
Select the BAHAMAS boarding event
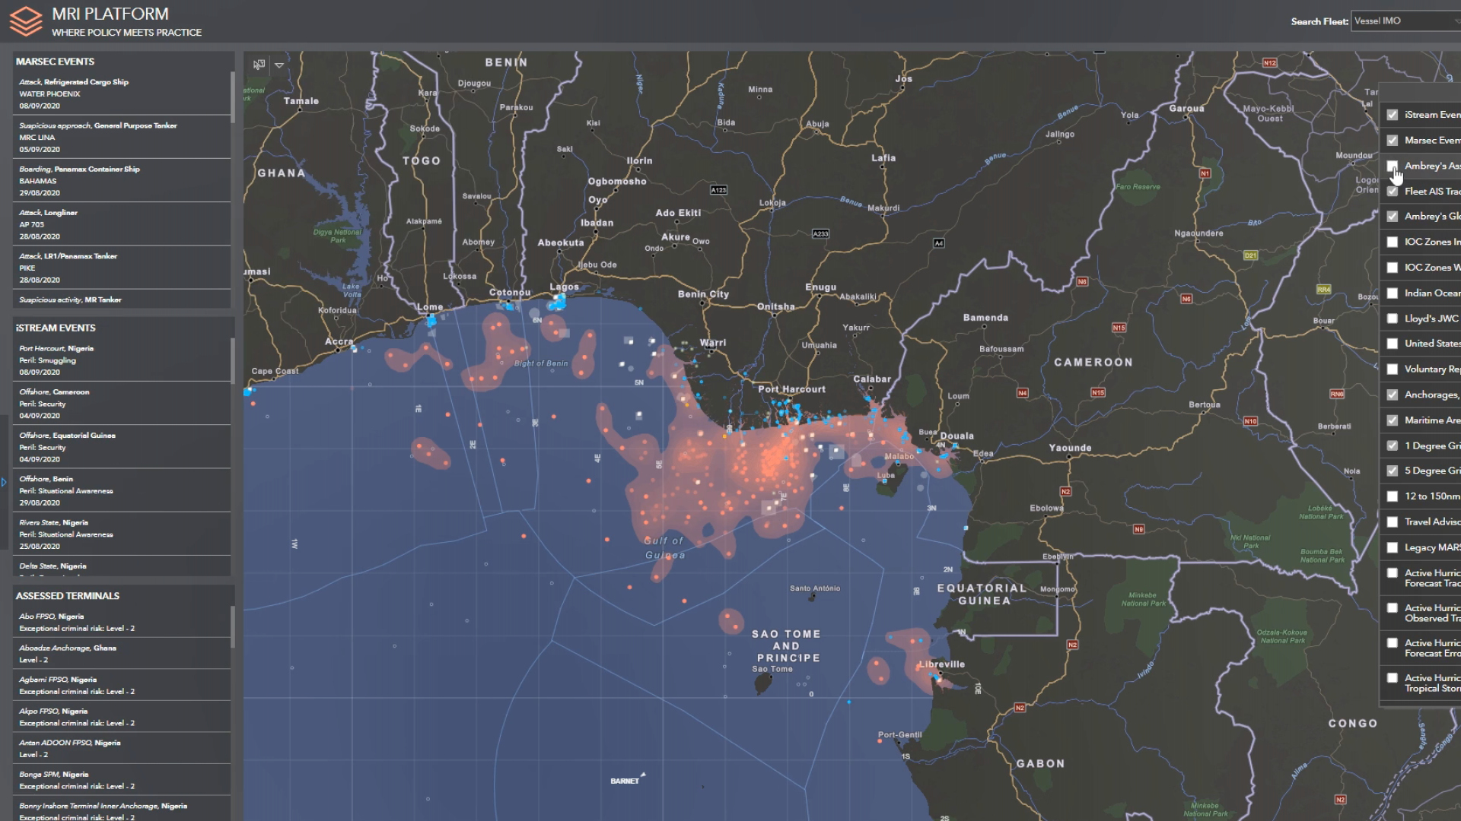click(x=121, y=180)
